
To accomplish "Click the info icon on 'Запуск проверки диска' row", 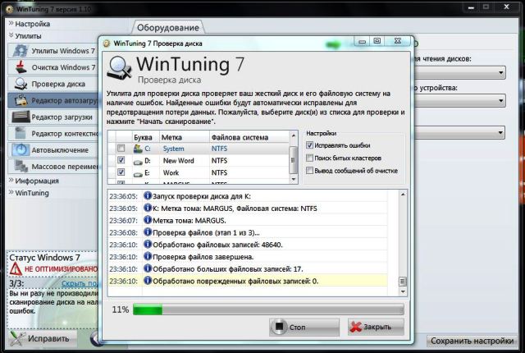I will pyautogui.click(x=148, y=196).
